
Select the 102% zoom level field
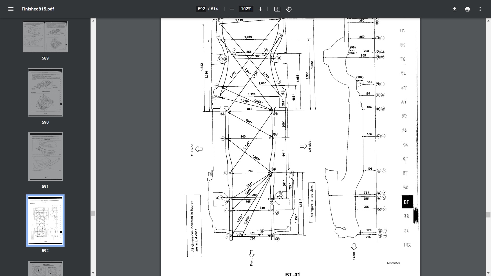[x=246, y=9]
